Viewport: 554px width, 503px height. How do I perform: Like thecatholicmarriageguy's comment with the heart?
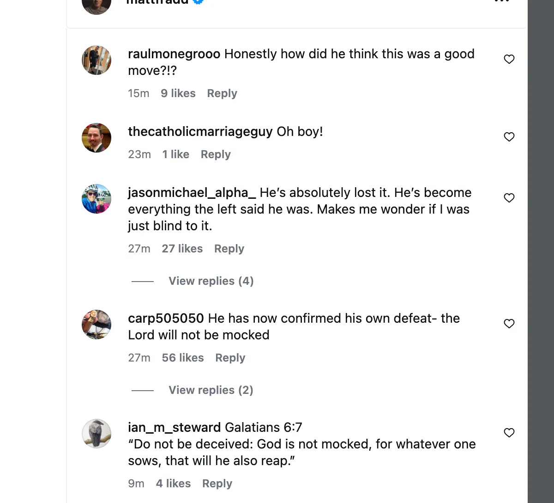(509, 137)
